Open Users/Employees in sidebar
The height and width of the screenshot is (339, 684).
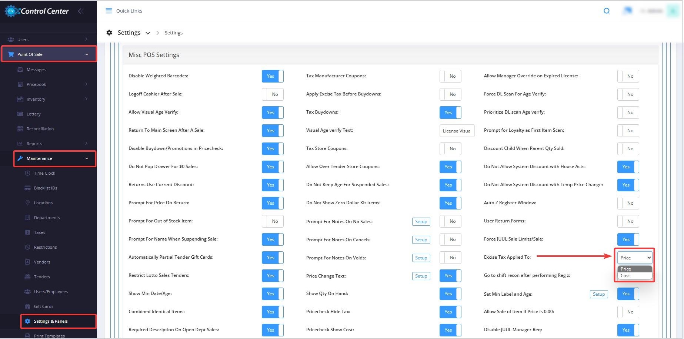(51, 291)
